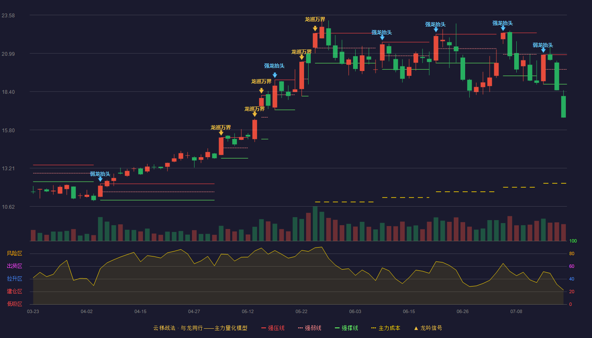Viewport: 592px width, 338px height.
Task: Click the 13.21 price axis label
Action: [x=8, y=169]
